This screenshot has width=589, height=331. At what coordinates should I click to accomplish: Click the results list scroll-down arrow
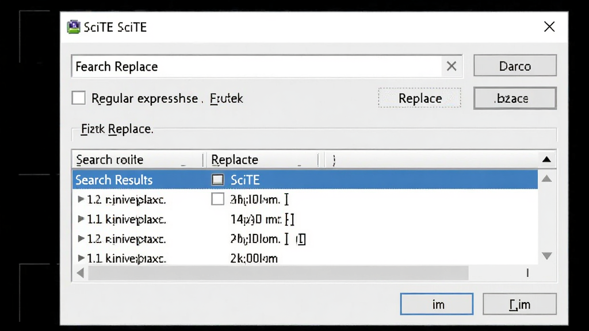coord(547,256)
